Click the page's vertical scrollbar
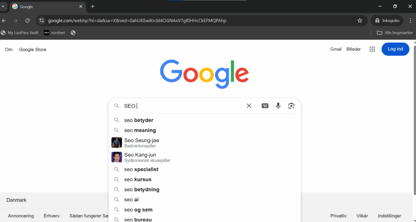416x222 pixels. click(414, 119)
